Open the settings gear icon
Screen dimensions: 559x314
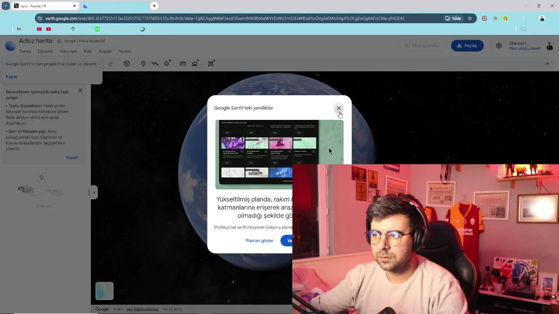(499, 45)
